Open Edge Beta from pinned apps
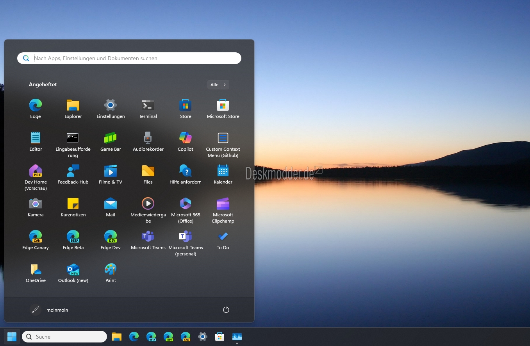Image resolution: width=530 pixels, height=346 pixels. click(x=73, y=240)
